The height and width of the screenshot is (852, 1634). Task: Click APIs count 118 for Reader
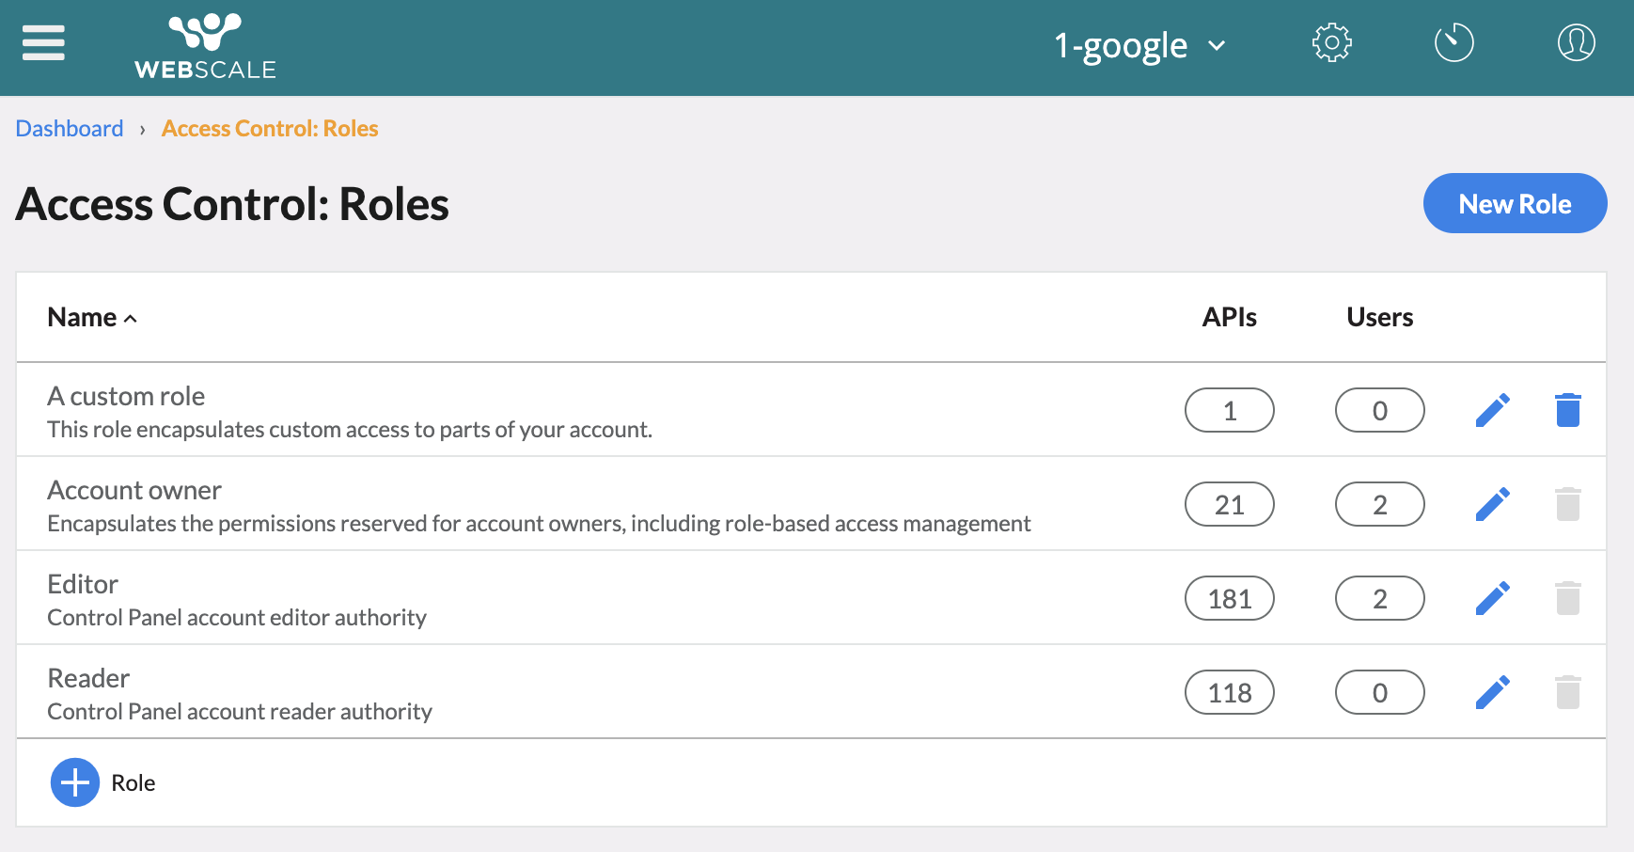coord(1229,692)
